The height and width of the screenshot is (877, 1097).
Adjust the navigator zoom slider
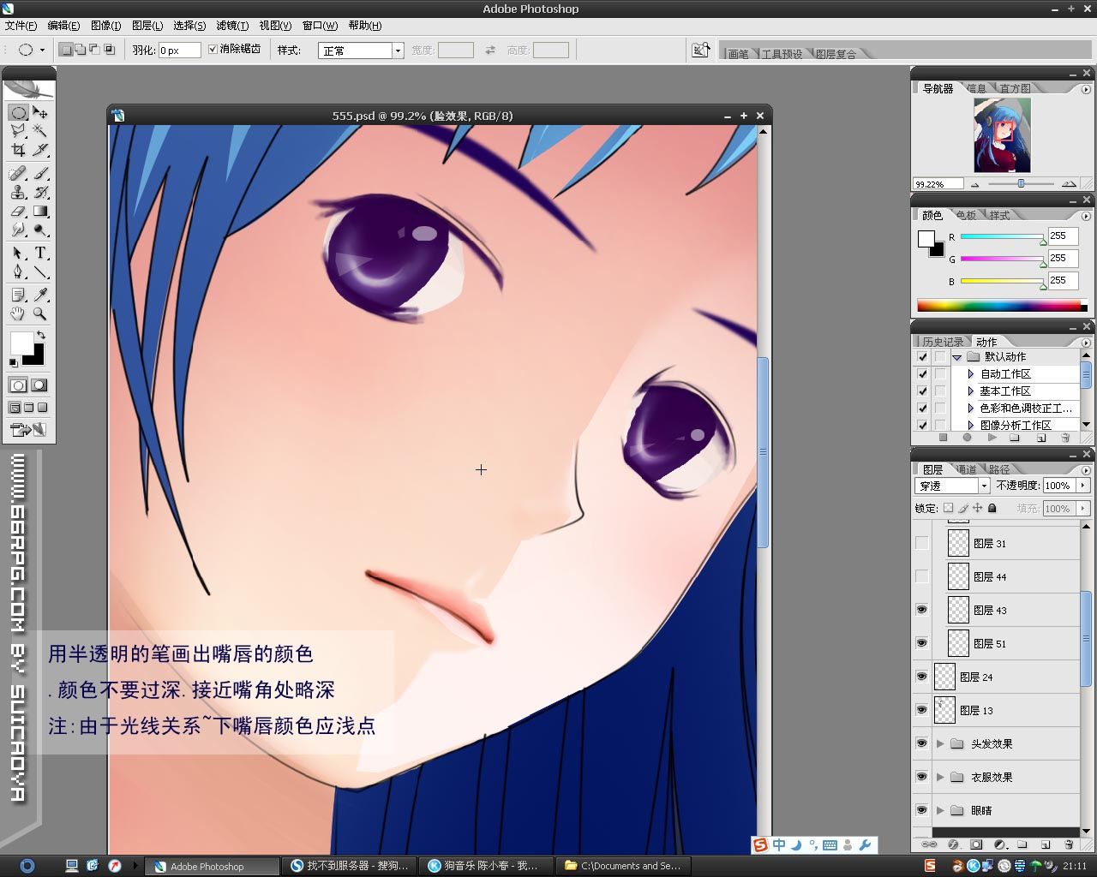pyautogui.click(x=1021, y=183)
